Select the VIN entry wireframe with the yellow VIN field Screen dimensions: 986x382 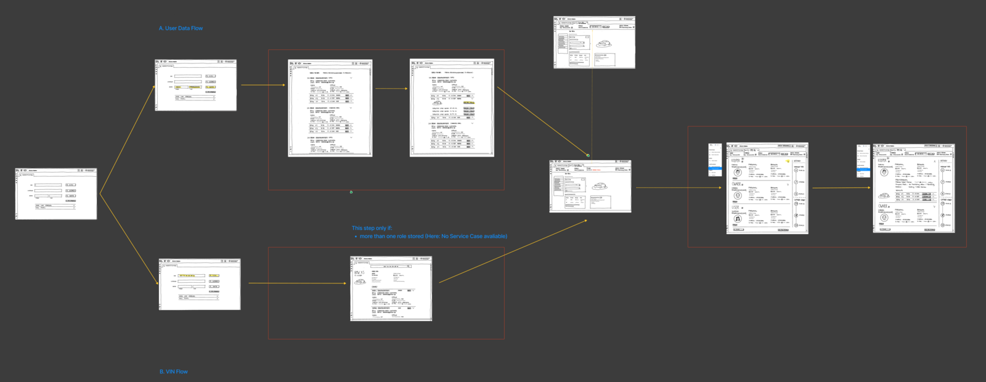[200, 284]
